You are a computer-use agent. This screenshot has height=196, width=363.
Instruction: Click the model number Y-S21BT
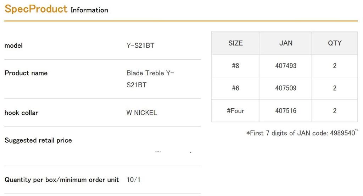tap(140, 46)
